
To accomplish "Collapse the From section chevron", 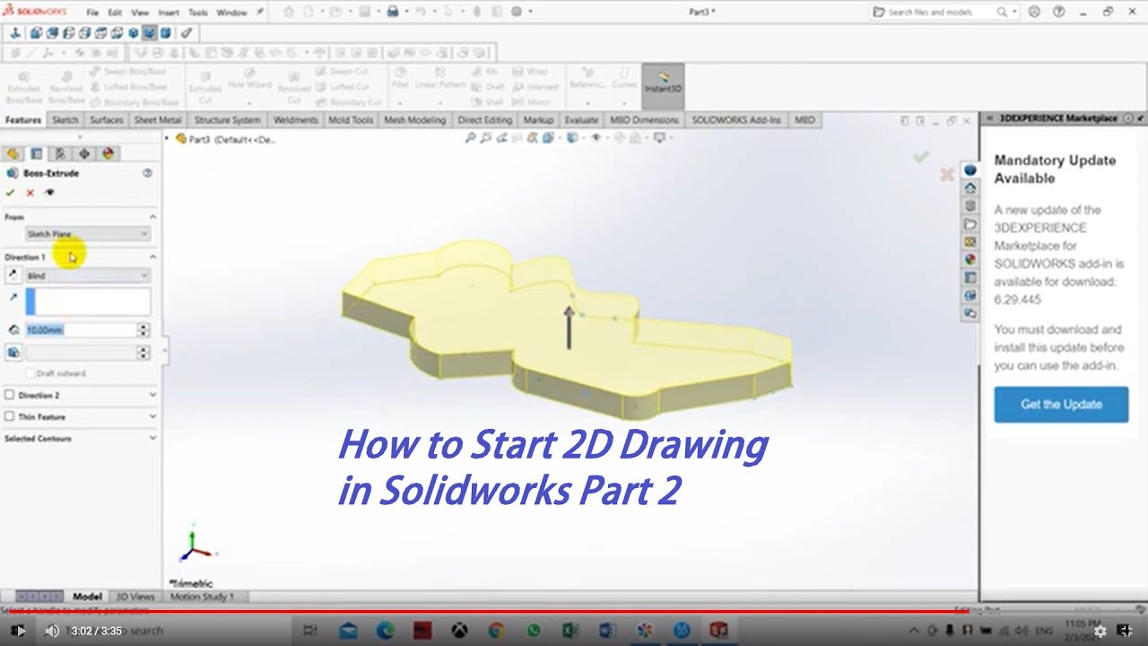I will tap(152, 217).
